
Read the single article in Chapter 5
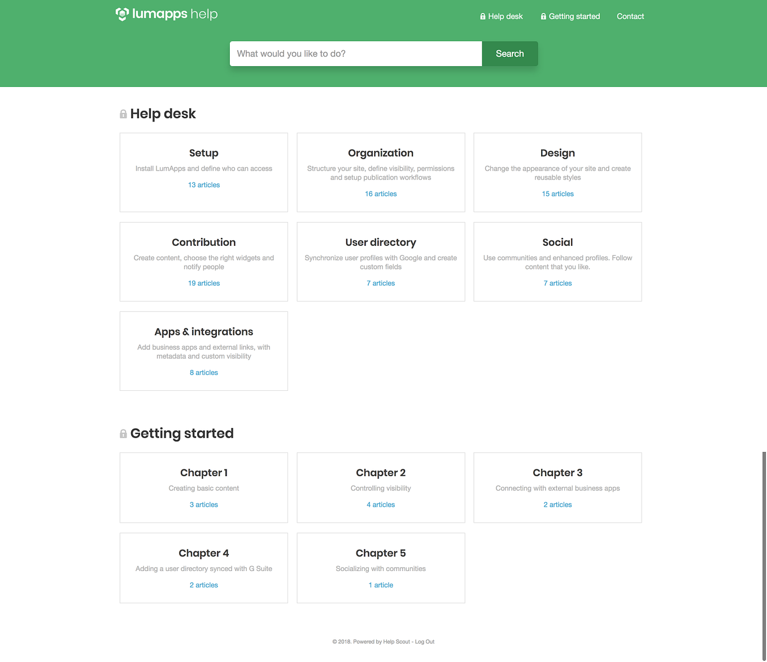(381, 585)
